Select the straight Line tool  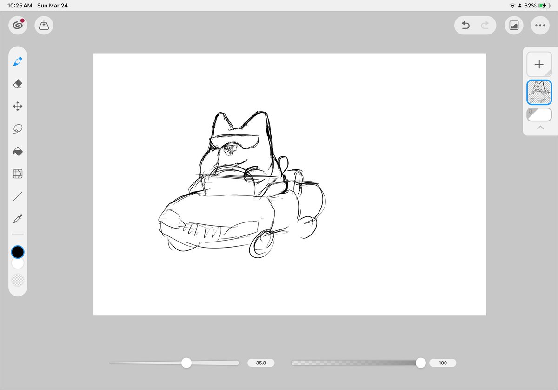[x=18, y=196]
